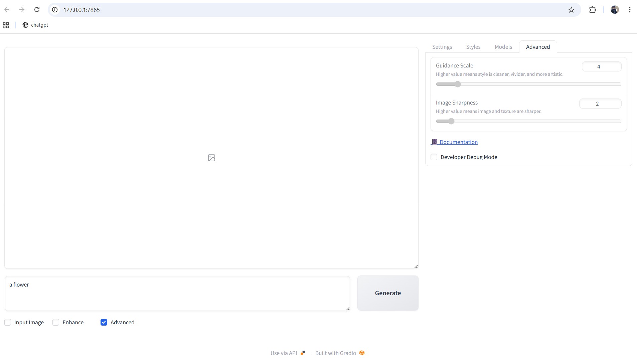
Task: Switch to the Styles tab
Action: coord(473,47)
